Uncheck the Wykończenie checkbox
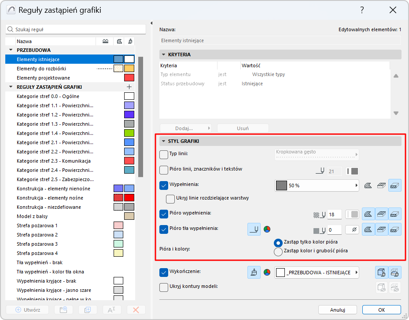Viewport: 409px width, 320px height. tap(164, 273)
